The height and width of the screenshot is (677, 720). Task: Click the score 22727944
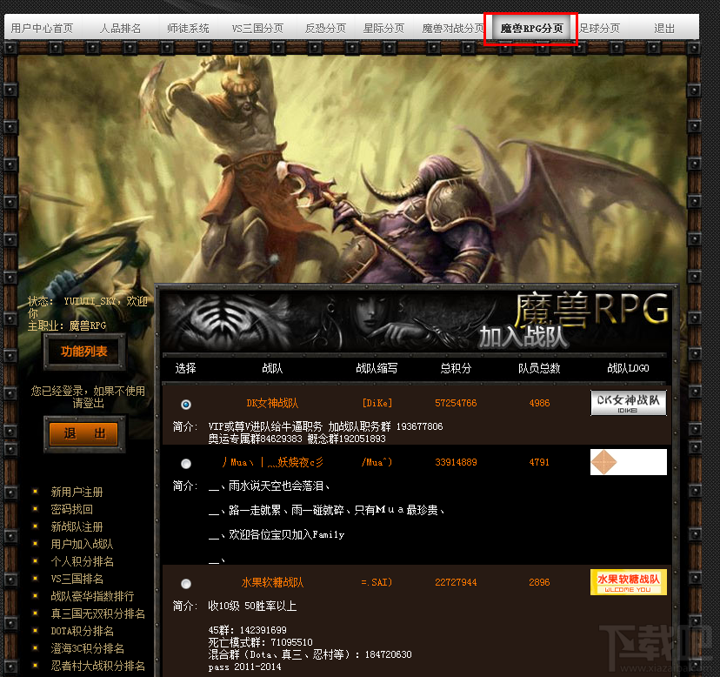tap(456, 582)
